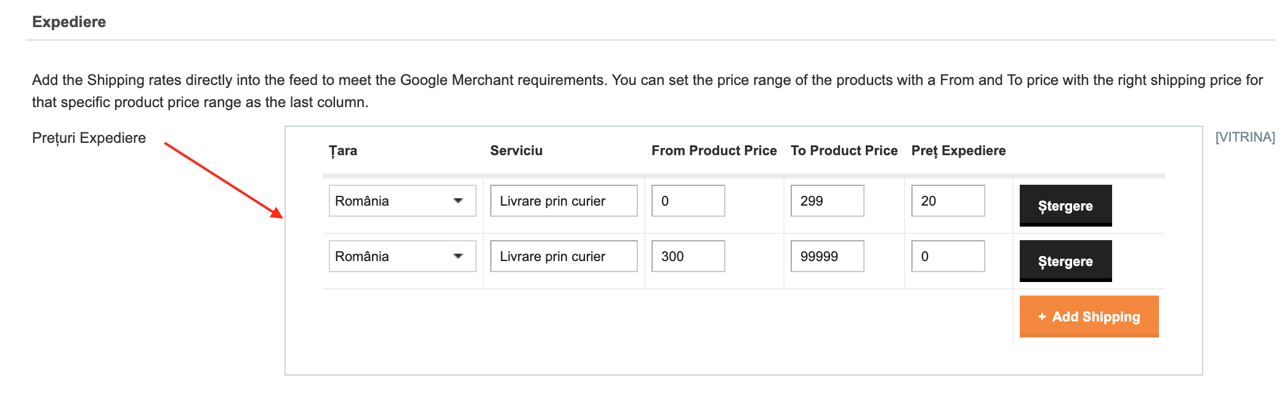Click the service field in the row priced 20
The height and width of the screenshot is (399, 1287).
(x=563, y=201)
